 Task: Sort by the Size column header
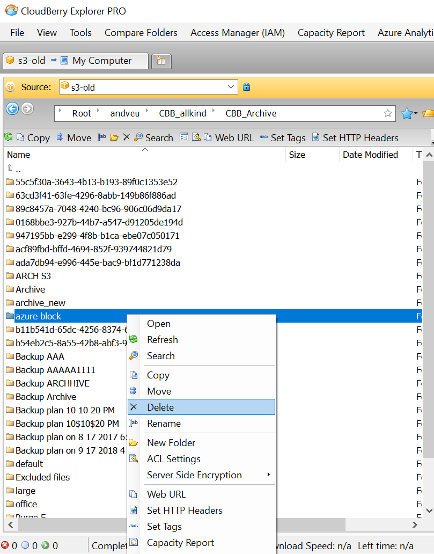click(313, 155)
